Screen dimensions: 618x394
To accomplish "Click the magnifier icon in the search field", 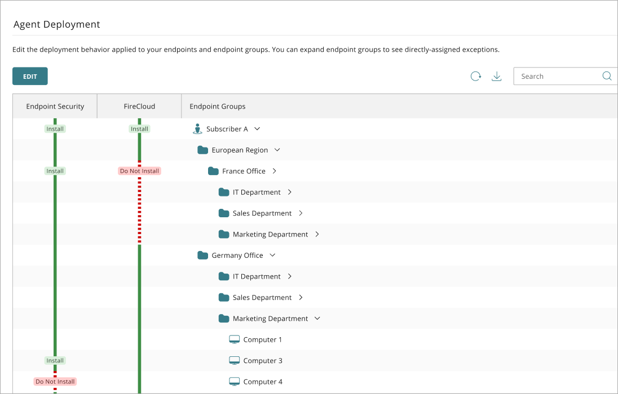I will click(x=607, y=75).
